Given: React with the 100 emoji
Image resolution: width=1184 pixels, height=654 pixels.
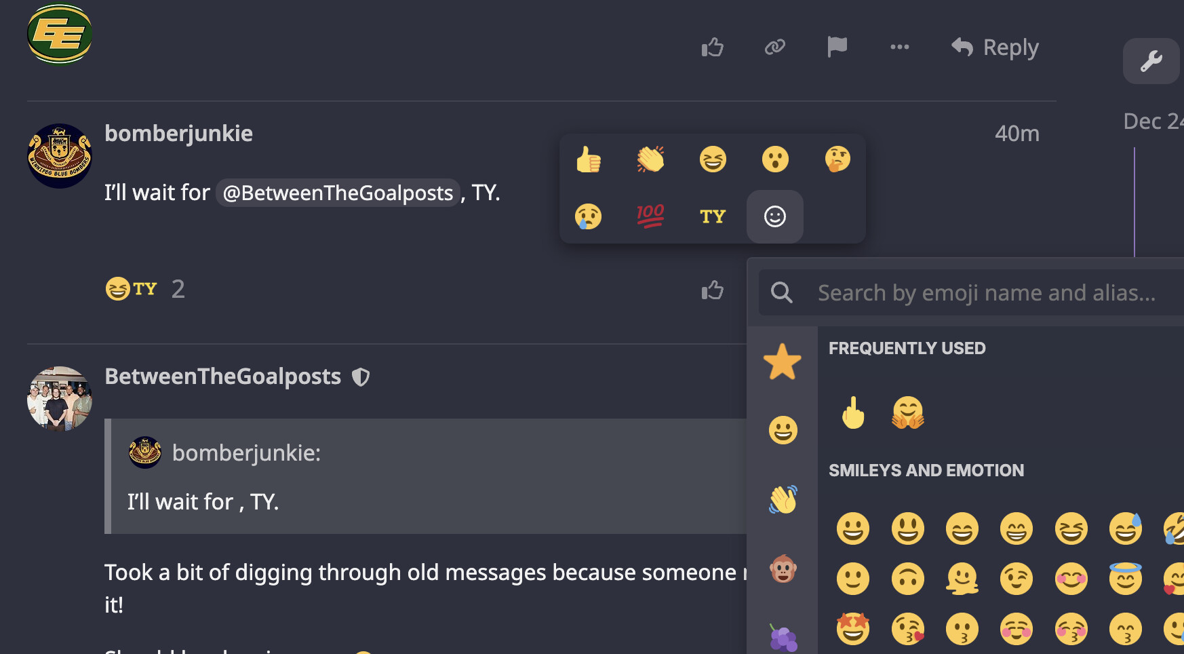Looking at the screenshot, I should tap(650, 216).
